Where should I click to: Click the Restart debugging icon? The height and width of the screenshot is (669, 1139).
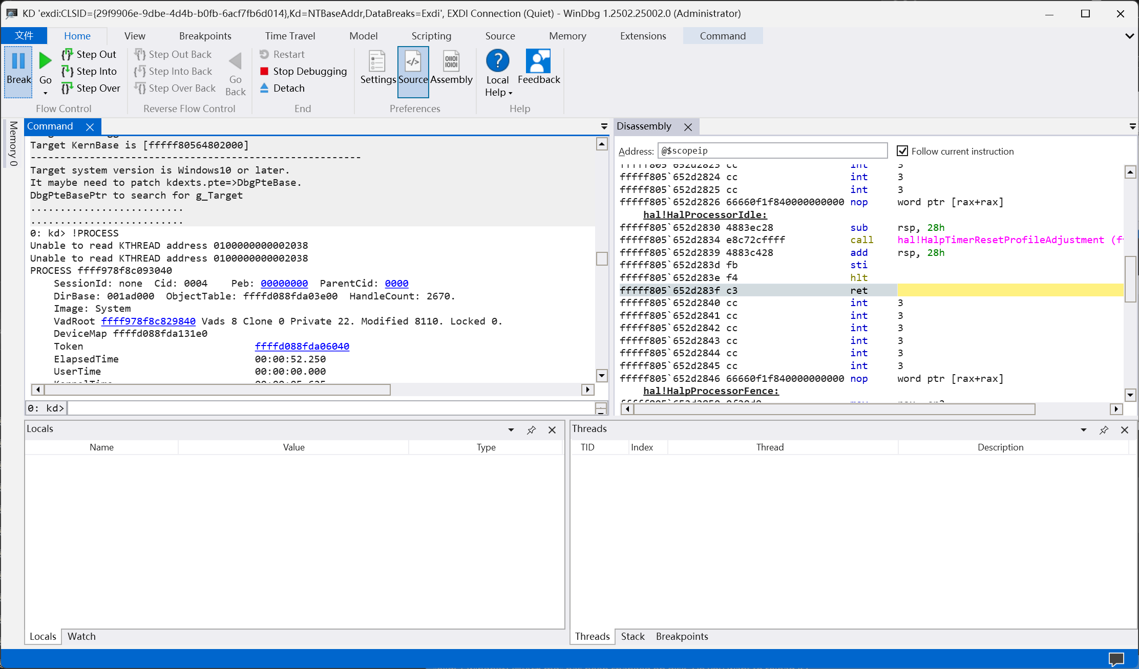pos(264,54)
